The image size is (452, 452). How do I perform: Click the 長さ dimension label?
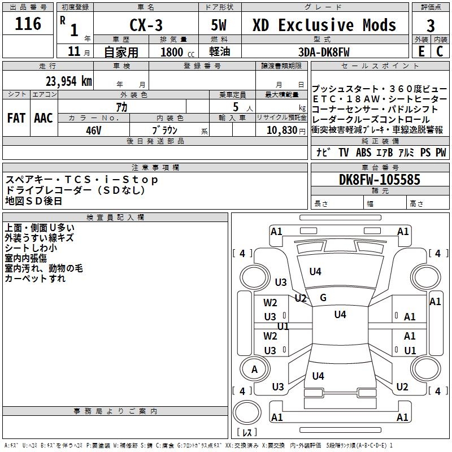point(321,204)
